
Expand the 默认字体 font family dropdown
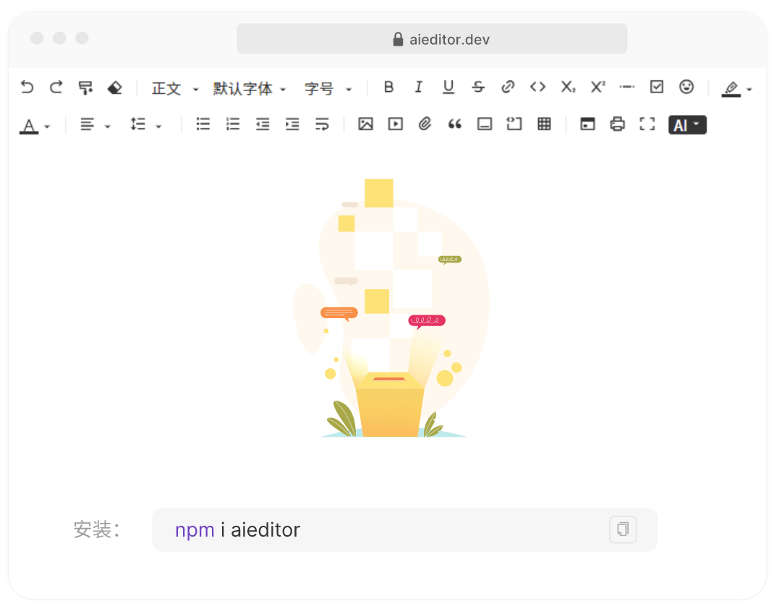pos(250,88)
